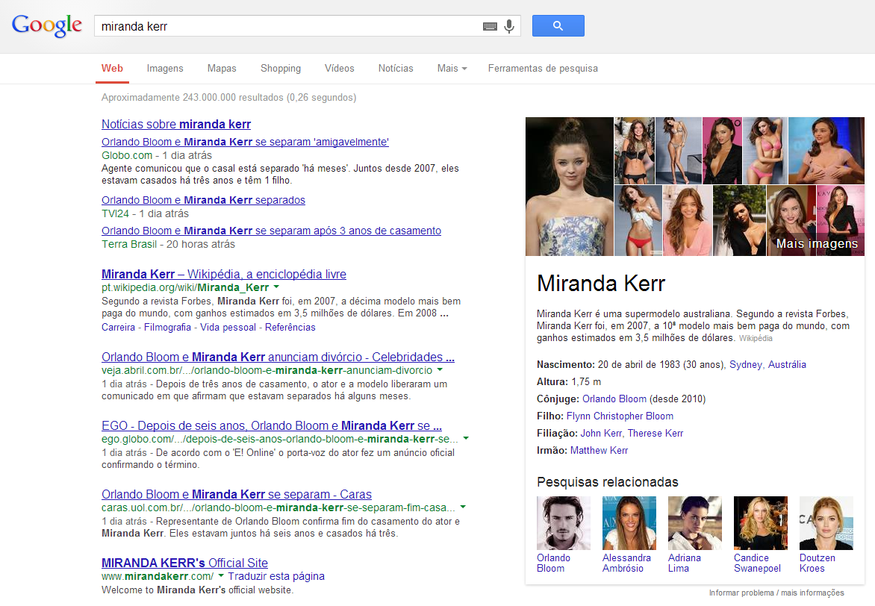Image resolution: width=875 pixels, height=606 pixels.
Task: Expand the arrow beside the veja.abril.com.br result
Action: click(x=439, y=369)
